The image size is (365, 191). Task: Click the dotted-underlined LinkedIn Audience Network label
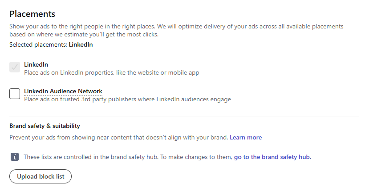click(63, 91)
